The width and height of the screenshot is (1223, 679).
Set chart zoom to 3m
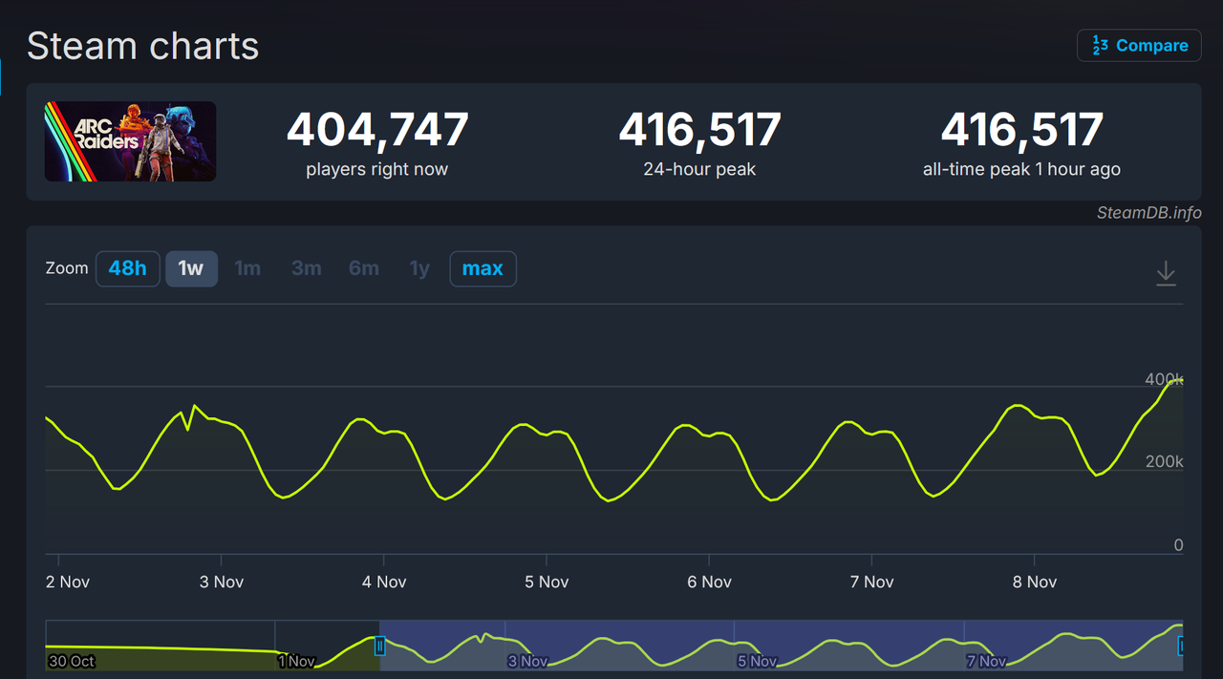(x=306, y=268)
